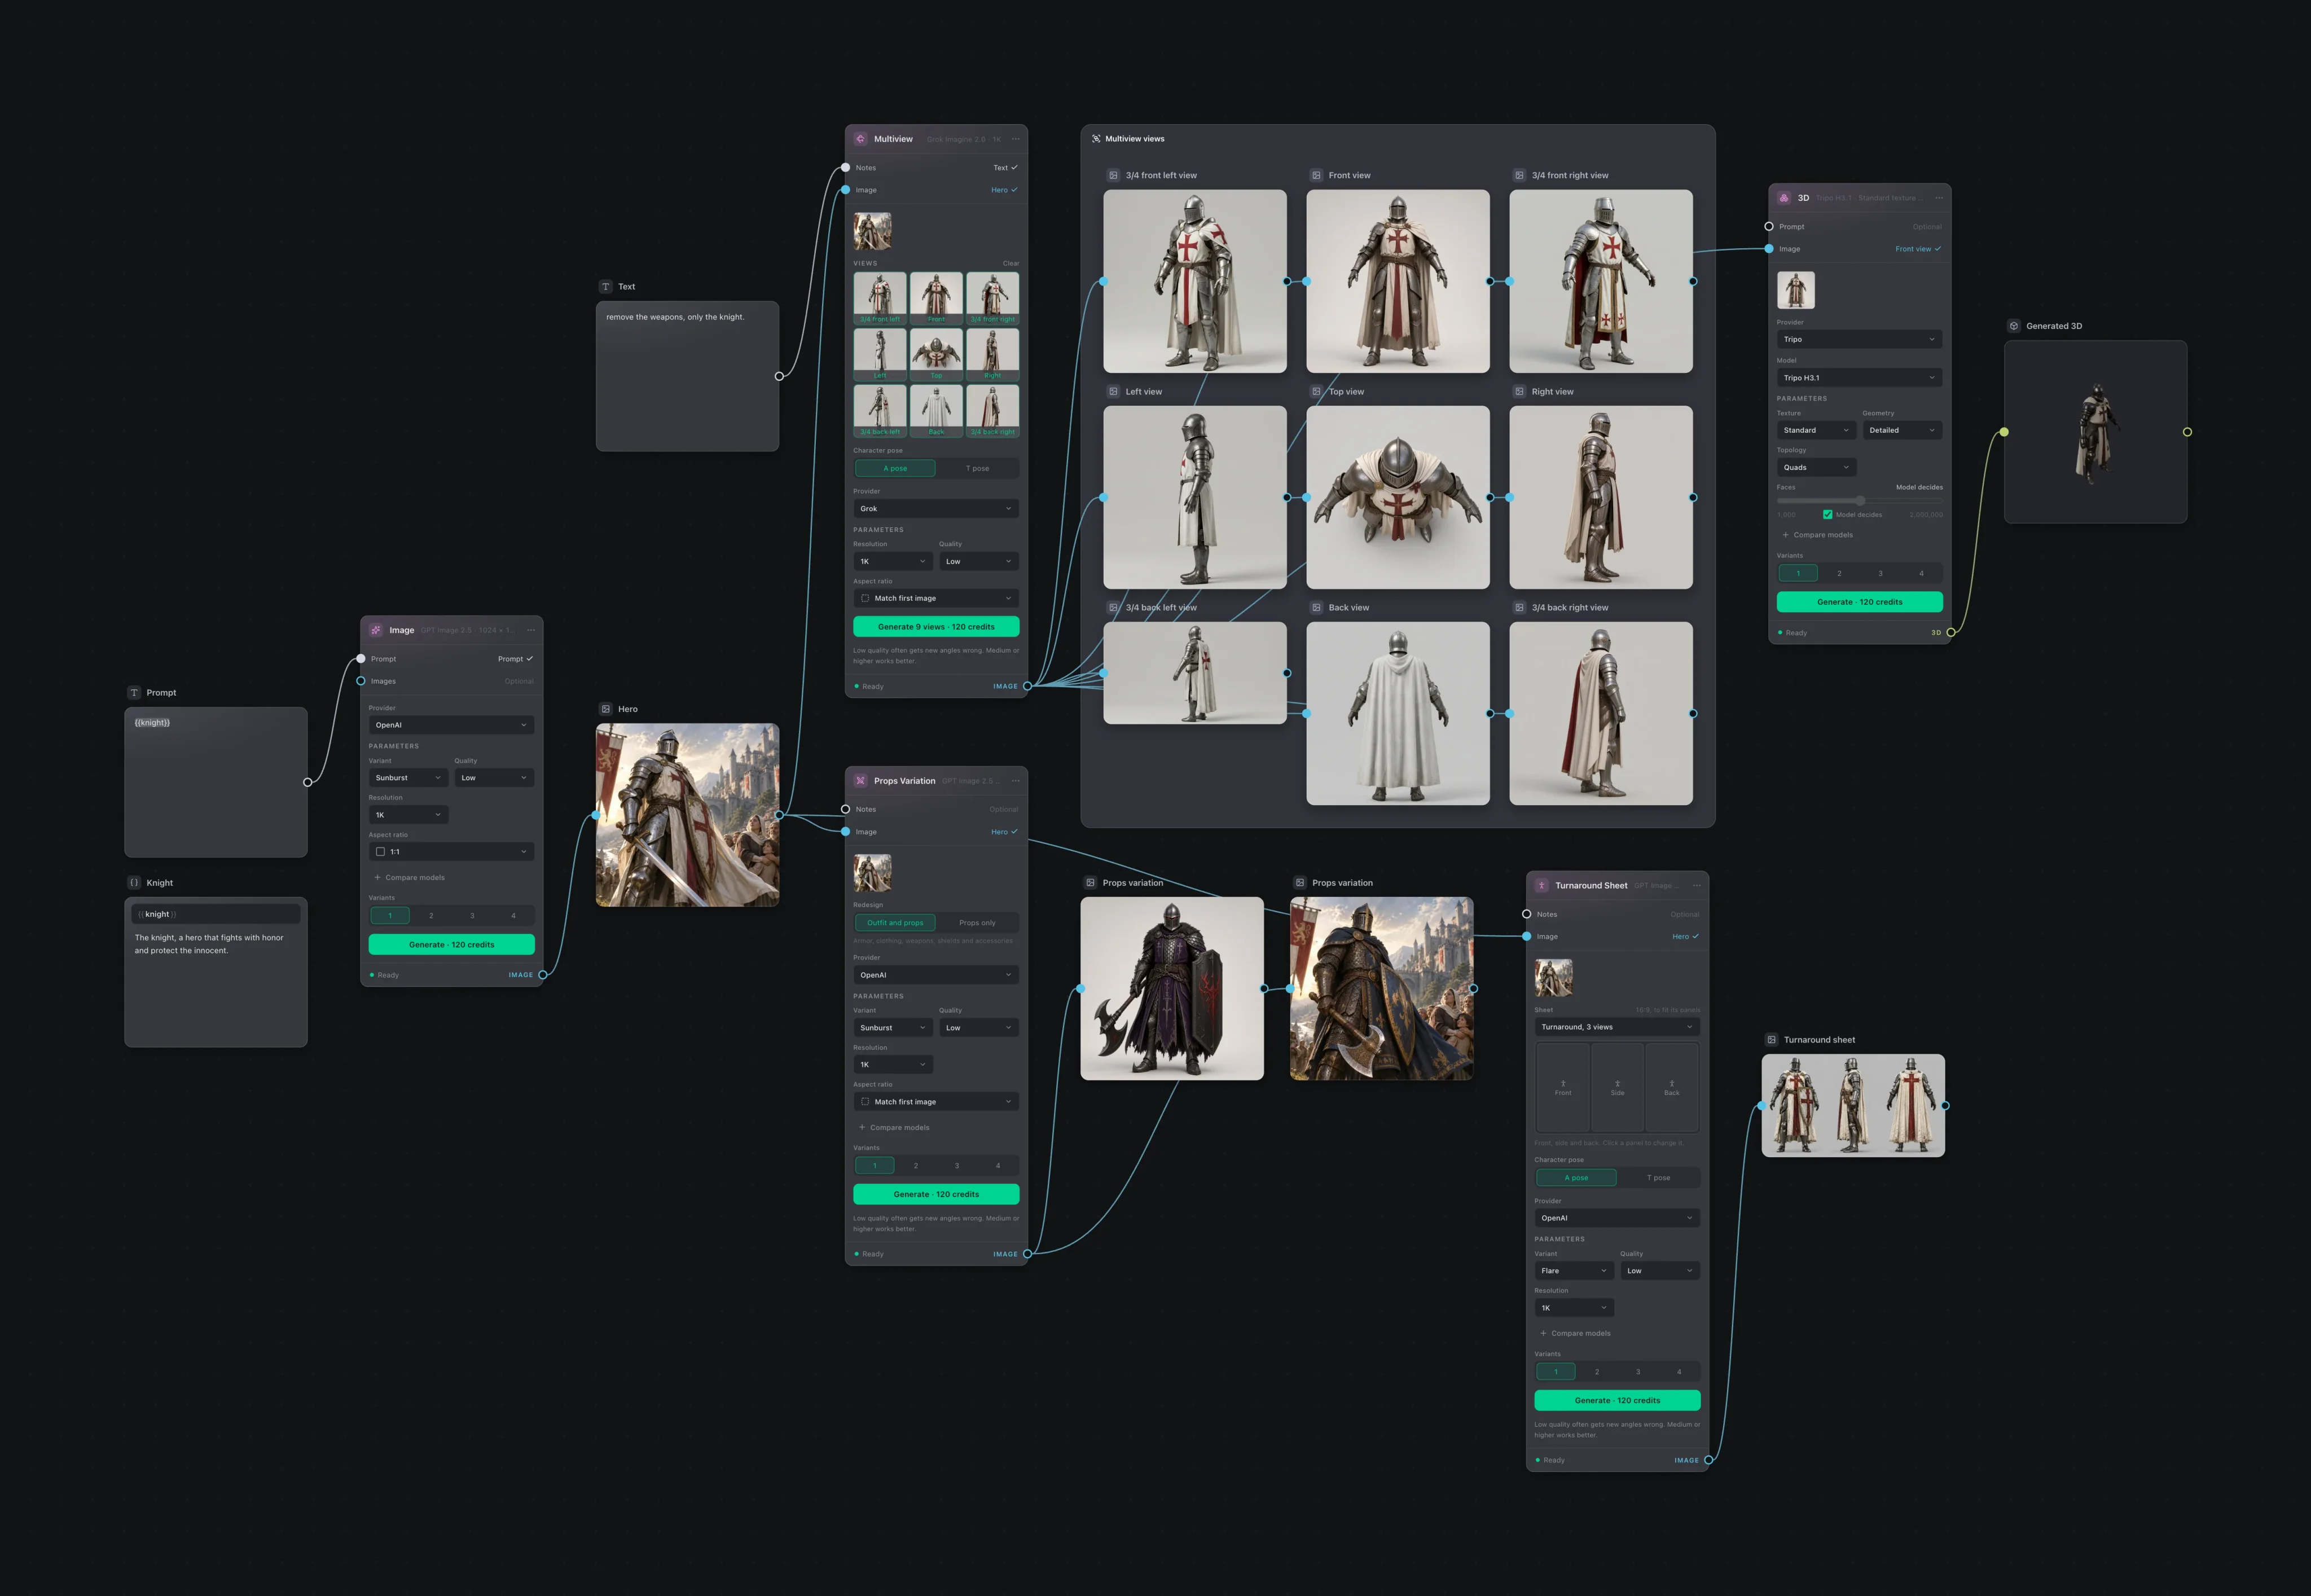Click the Knight variable braces icon

click(x=134, y=883)
